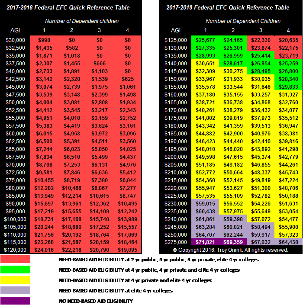Select the $33,967 cell

coord(205,79)
